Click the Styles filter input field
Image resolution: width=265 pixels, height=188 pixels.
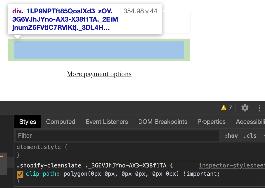coord(103,136)
